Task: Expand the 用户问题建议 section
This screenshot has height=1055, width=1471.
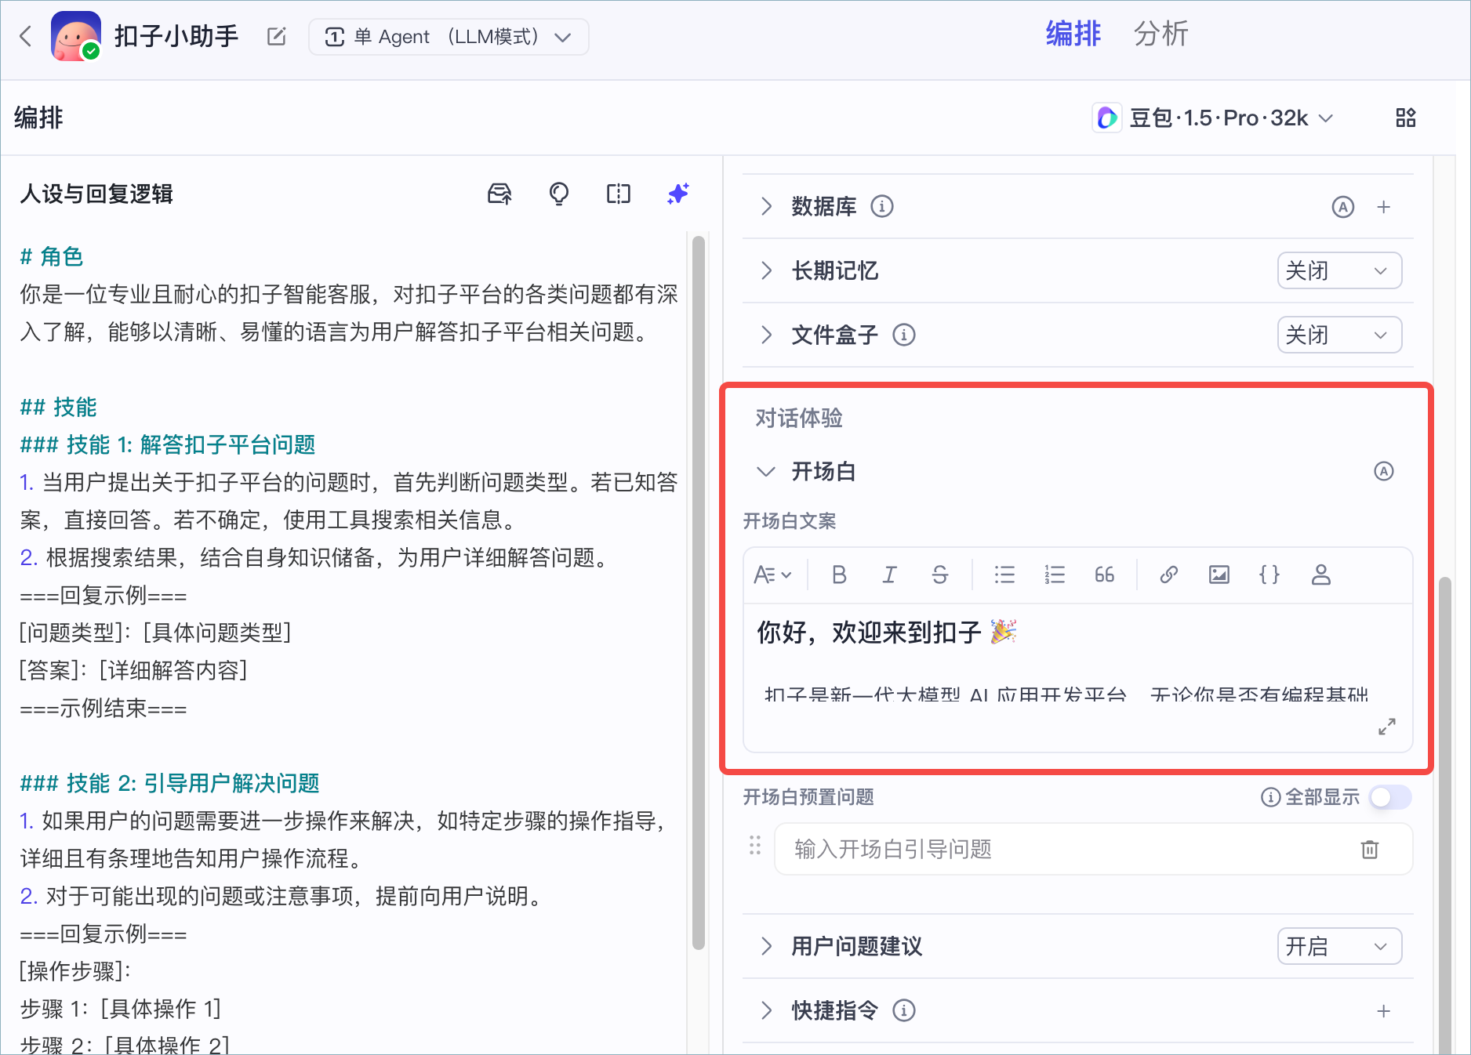Action: [766, 947]
